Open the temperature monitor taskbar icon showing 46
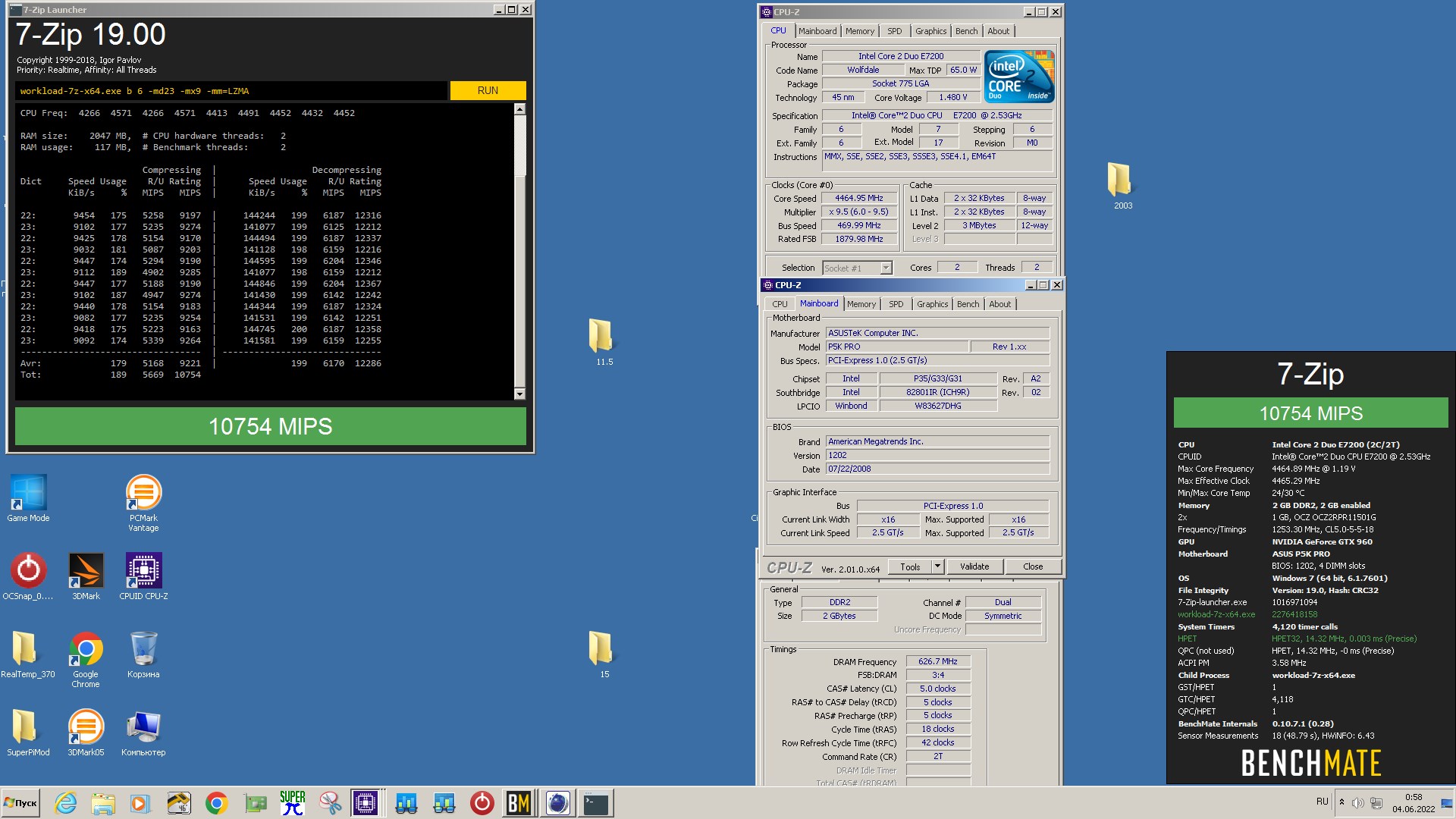This screenshot has width=1456, height=819. pos(178,803)
